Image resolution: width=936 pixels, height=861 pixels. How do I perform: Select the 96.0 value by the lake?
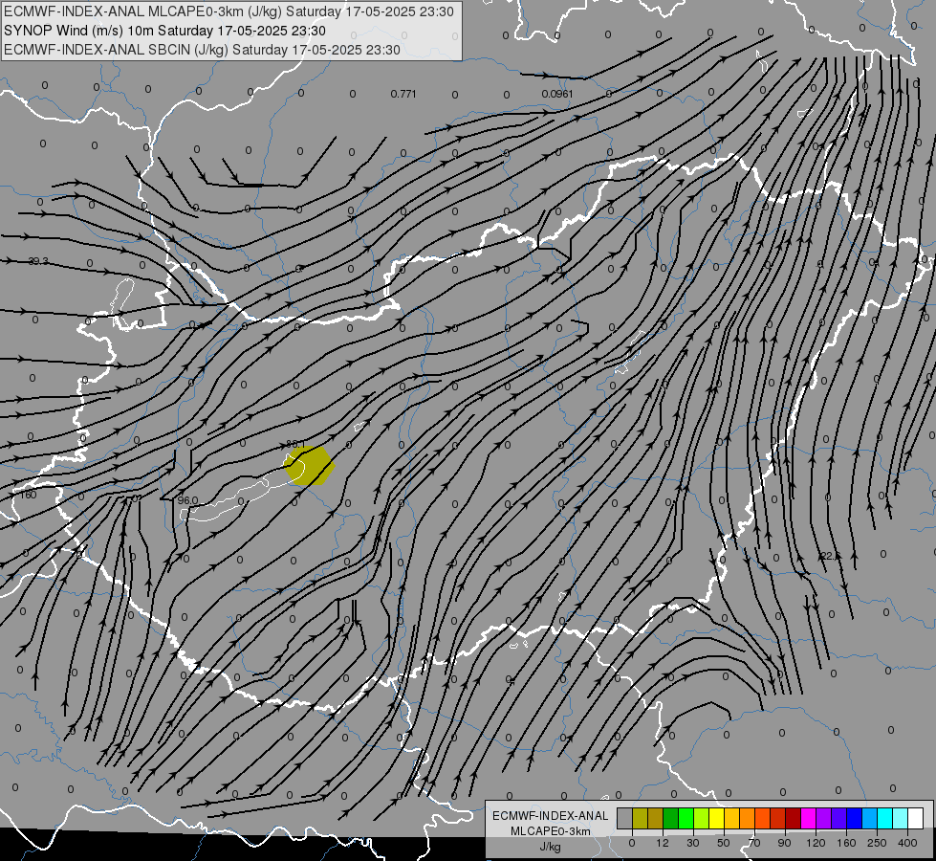coord(187,500)
